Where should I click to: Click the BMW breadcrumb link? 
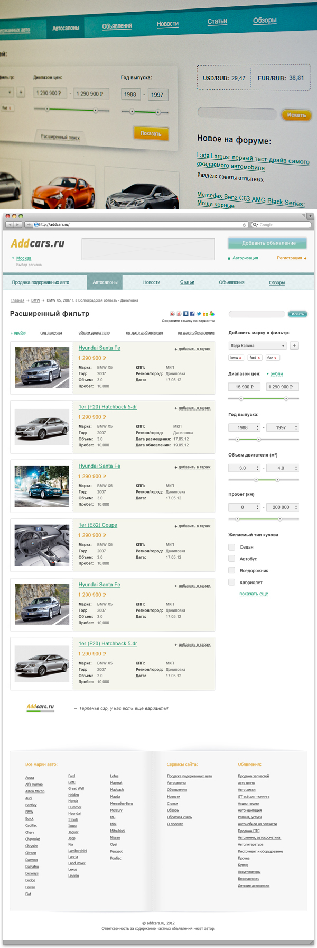(x=35, y=300)
